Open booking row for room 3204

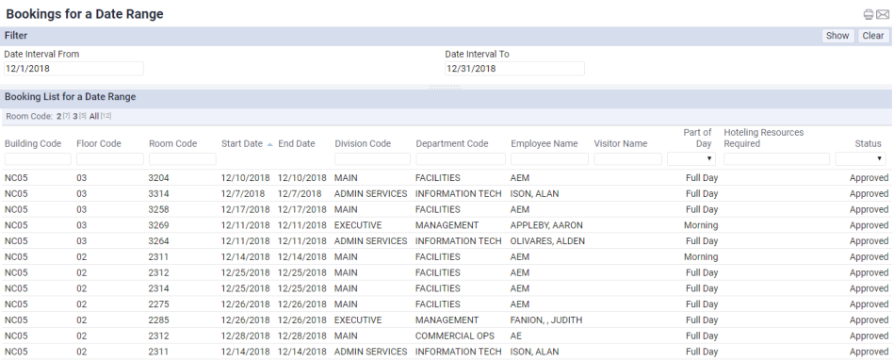click(x=447, y=178)
